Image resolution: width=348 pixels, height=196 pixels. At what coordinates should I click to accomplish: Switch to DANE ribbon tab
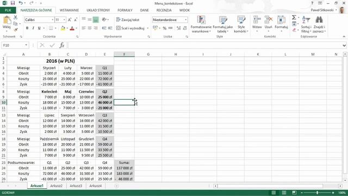coord(144,10)
